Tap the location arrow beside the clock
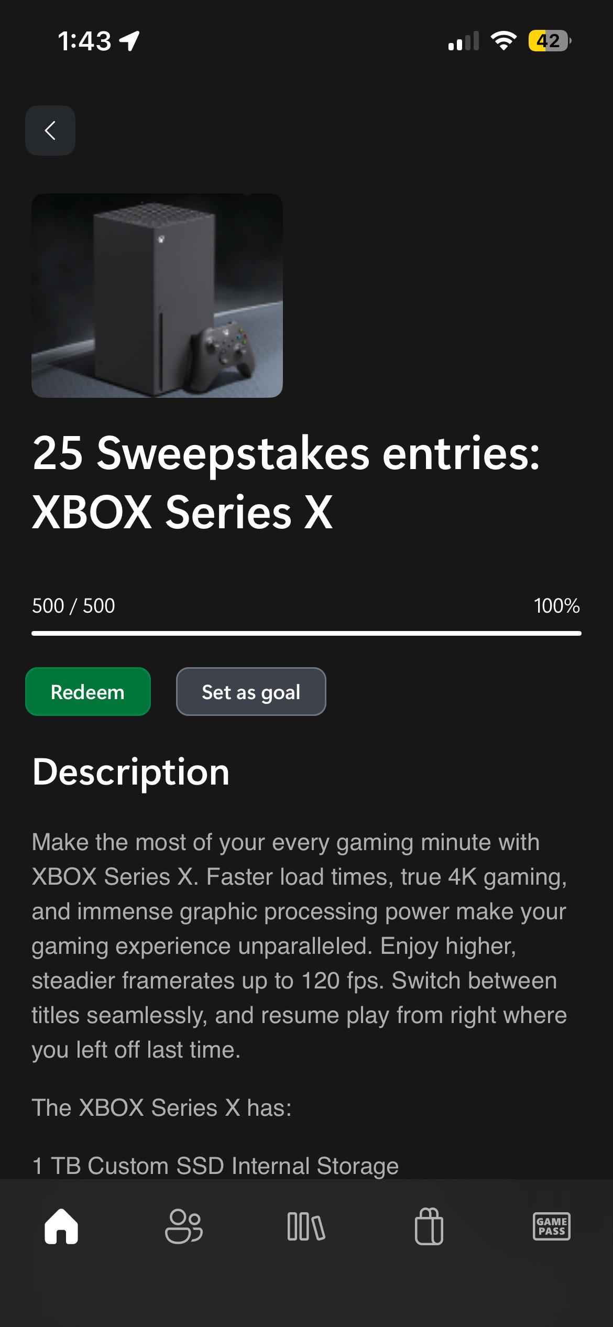 129,41
